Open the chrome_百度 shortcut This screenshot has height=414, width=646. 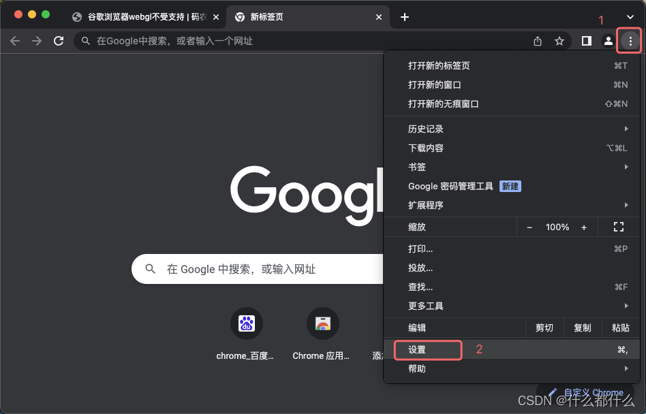coord(247,335)
